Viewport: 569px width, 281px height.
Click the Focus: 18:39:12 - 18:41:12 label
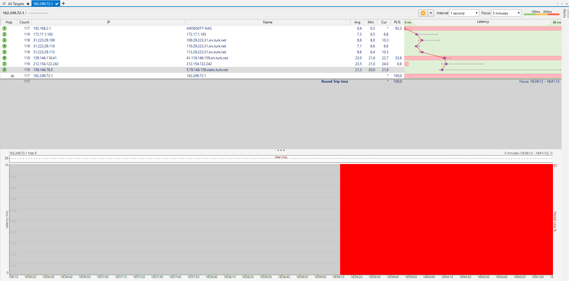(539, 81)
